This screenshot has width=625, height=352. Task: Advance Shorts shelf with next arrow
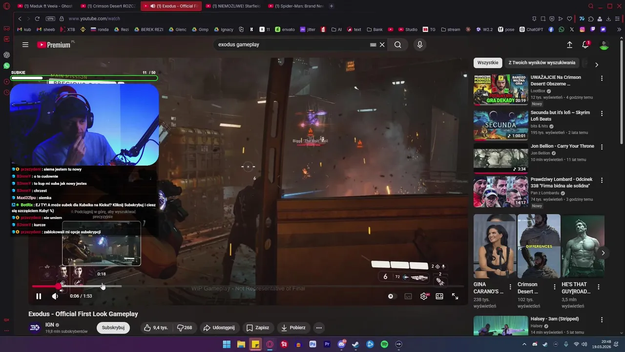point(603,253)
